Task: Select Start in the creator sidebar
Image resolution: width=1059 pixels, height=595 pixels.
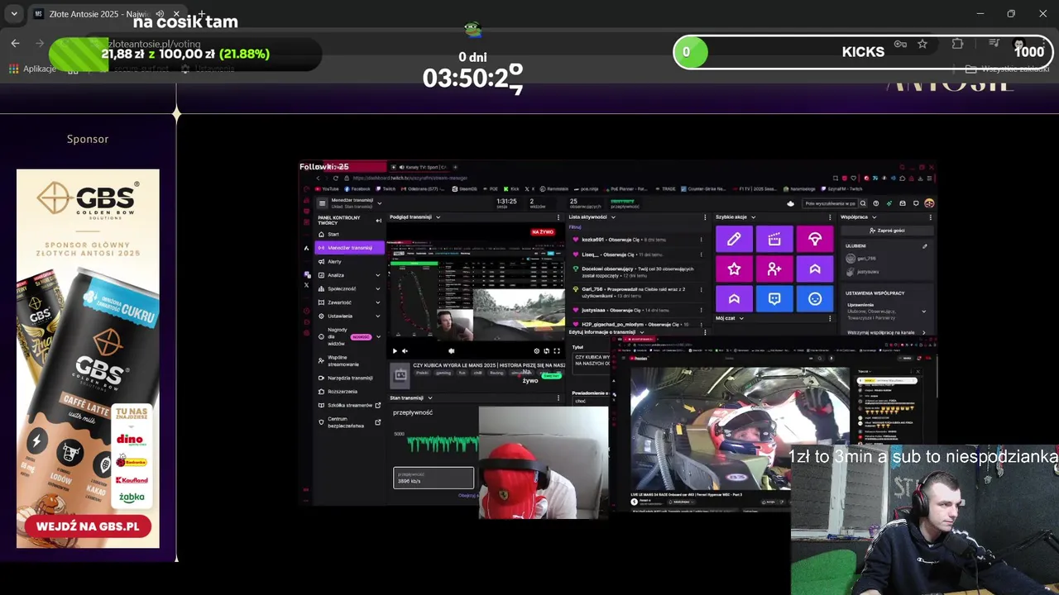Action: coord(350,234)
